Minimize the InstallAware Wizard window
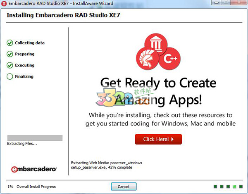Image resolution: width=248 pixels, height=194 pixels. (217, 2)
